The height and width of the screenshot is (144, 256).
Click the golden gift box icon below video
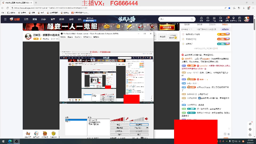53,133
